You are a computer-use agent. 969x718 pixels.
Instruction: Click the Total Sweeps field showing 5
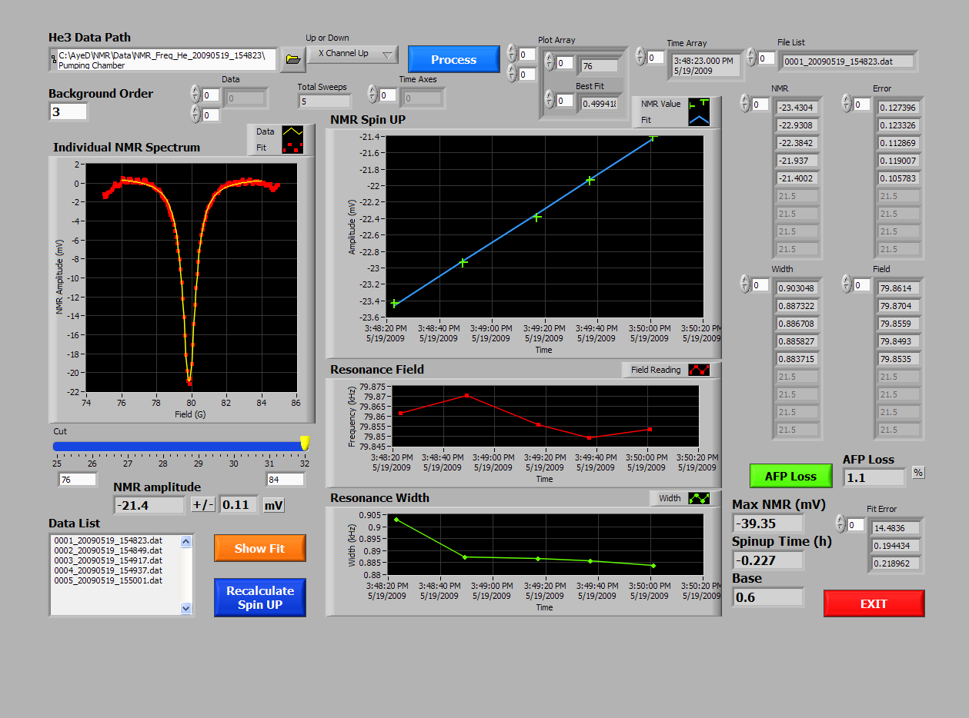[x=325, y=101]
